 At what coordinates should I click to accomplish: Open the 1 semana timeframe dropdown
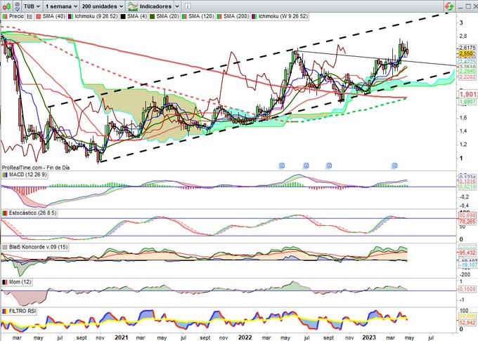coord(61,6)
